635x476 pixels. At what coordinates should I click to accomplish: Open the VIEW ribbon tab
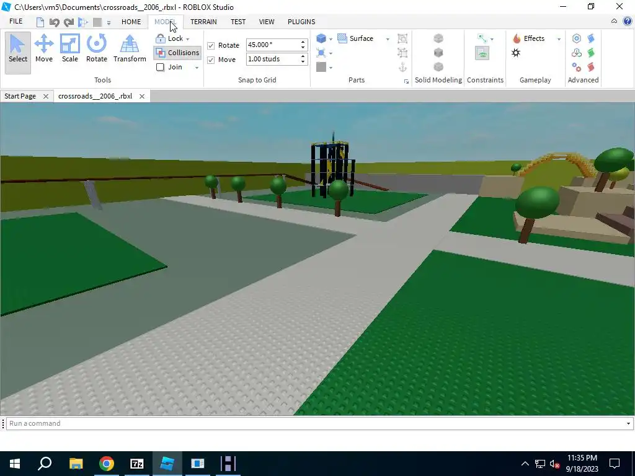(267, 22)
